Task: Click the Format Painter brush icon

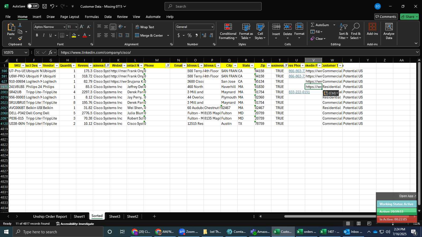Action: click(x=20, y=38)
